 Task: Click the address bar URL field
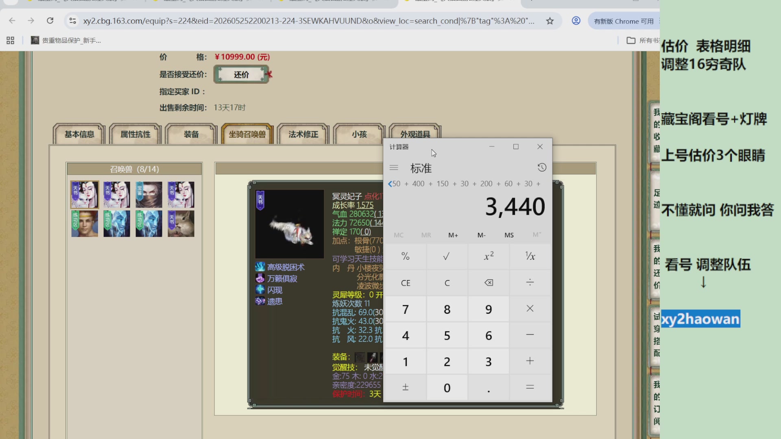308,21
